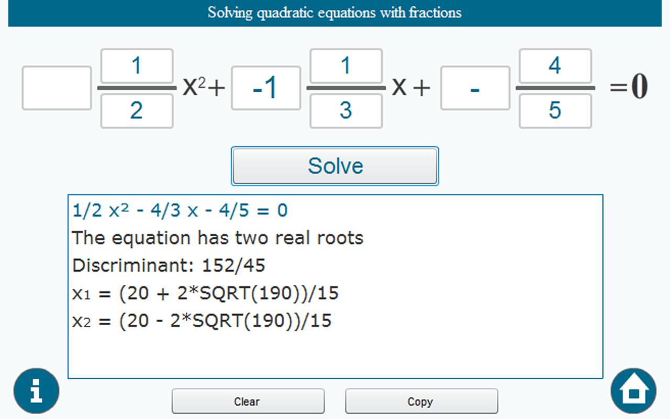670x419 pixels.
Task: Click the x₂ root result line
Action: click(x=202, y=321)
